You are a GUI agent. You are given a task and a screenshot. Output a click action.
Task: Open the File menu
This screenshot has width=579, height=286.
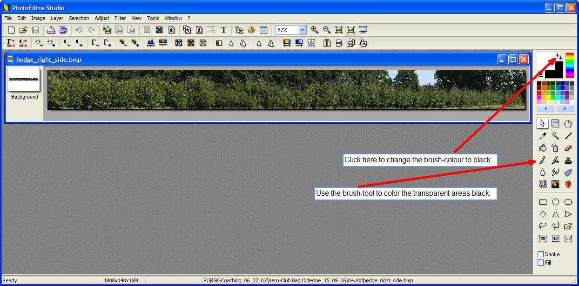[x=8, y=18]
